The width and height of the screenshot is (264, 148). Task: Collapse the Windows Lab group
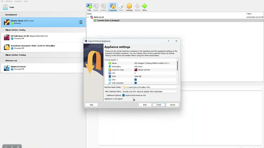(3, 60)
